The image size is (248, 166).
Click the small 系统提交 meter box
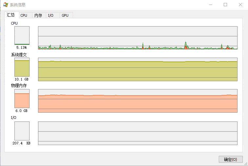tap(22, 67)
